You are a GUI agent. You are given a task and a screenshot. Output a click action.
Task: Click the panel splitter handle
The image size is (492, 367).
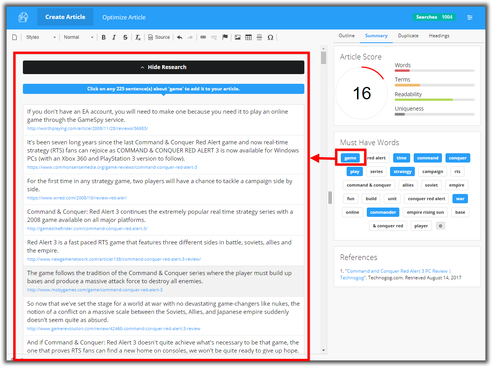point(330,197)
